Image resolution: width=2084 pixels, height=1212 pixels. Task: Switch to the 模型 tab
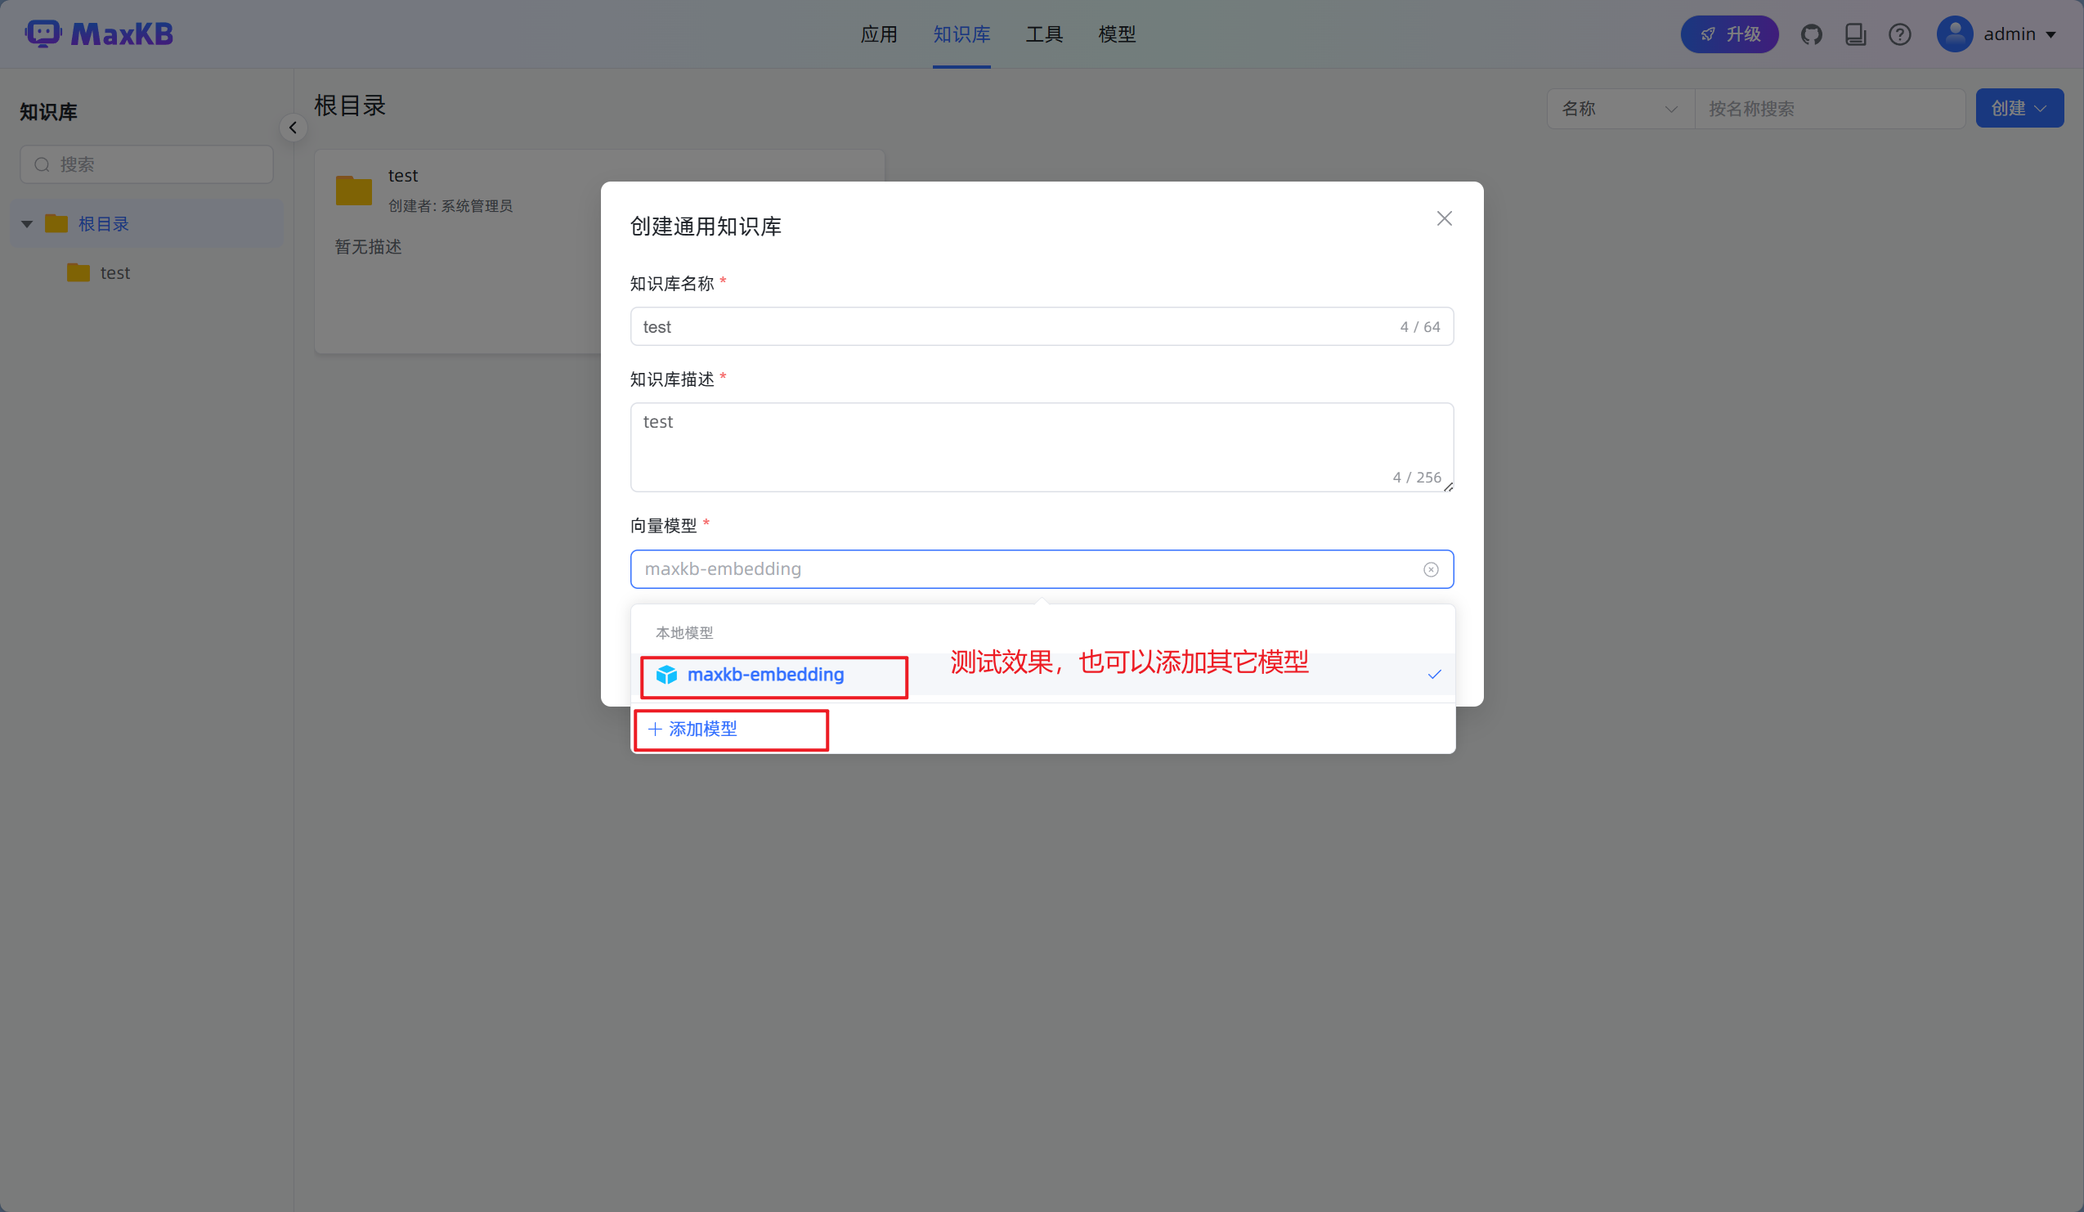[x=1117, y=34]
